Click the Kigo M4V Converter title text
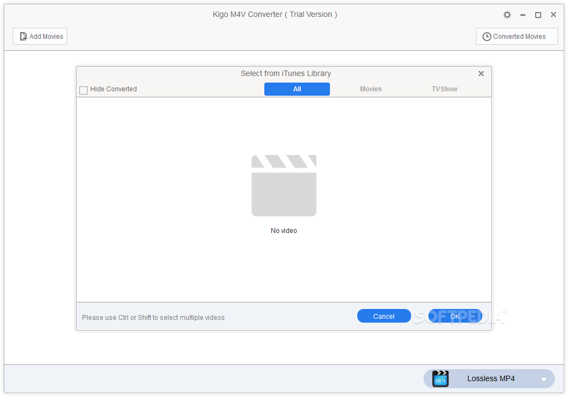Image resolution: width=568 pixels, height=397 pixels. tap(275, 14)
